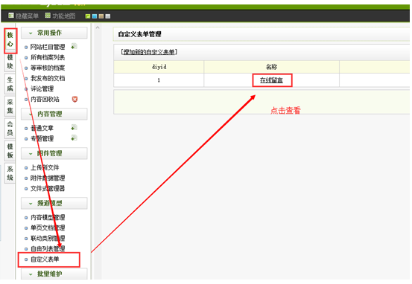Switch to the 系统 side tab
The height and width of the screenshot is (284, 412).
click(x=10, y=173)
